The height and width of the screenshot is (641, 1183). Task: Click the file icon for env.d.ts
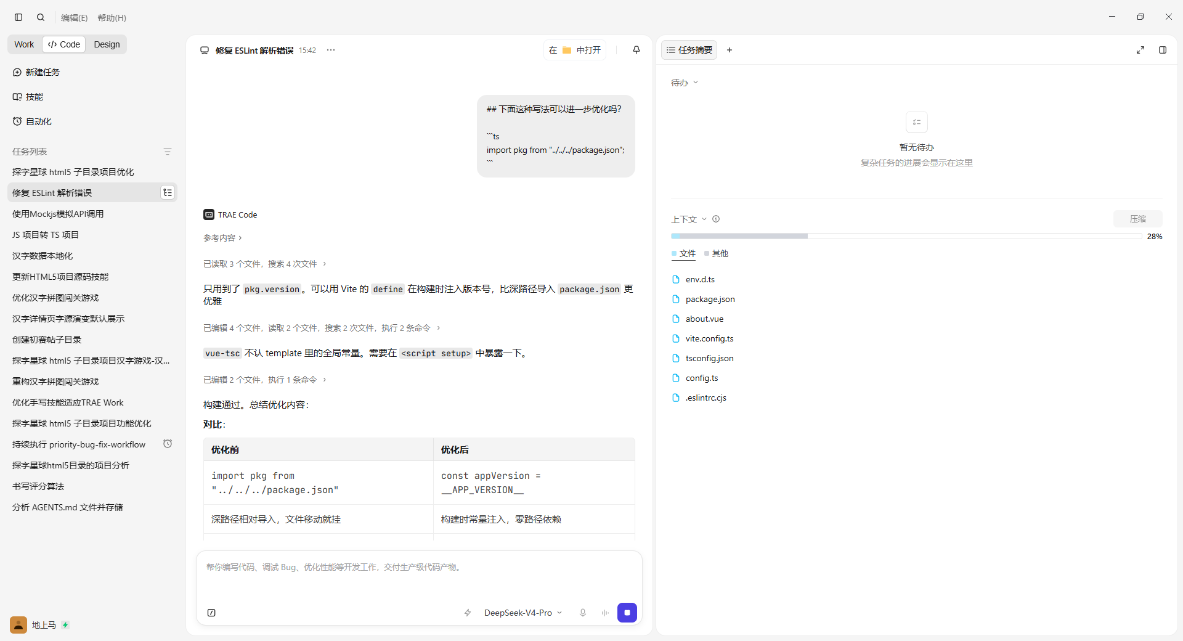676,279
